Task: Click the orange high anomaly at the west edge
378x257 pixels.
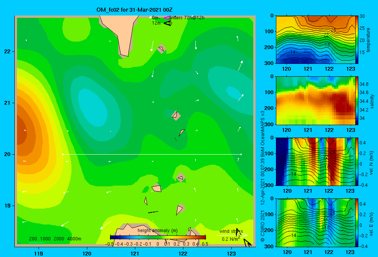Action: [22, 132]
